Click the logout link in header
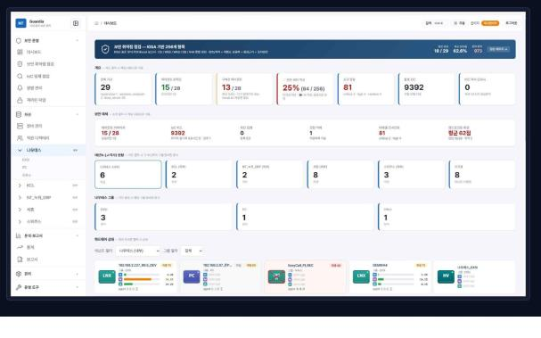 point(511,23)
